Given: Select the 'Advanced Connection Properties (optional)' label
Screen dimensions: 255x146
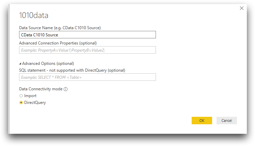Looking at the screenshot, I should point(58,43).
